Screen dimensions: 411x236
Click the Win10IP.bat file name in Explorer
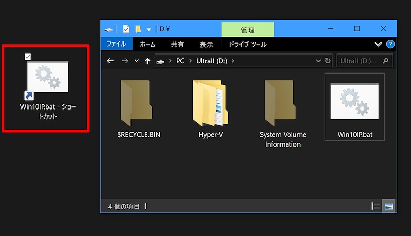(354, 135)
